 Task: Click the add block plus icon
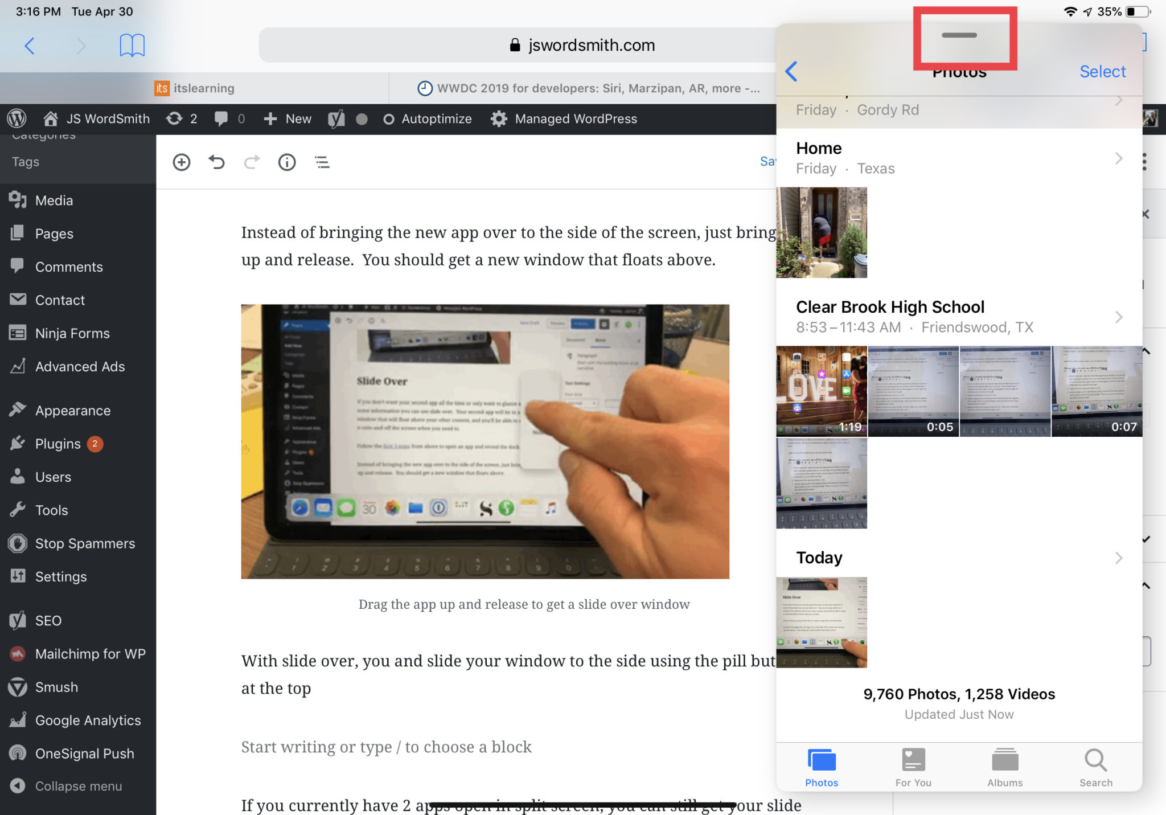(181, 162)
